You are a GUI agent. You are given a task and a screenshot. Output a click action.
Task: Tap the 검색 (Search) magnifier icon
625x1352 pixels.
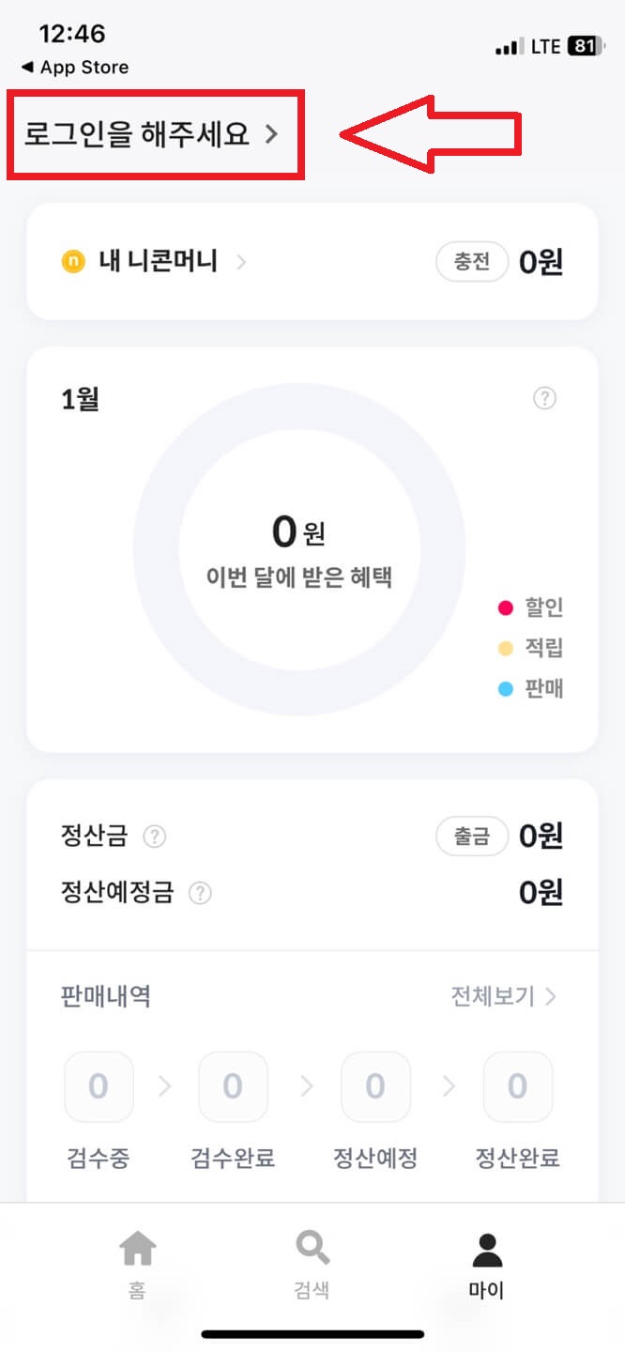tap(311, 1249)
